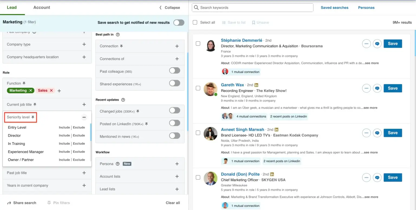Message Donald (Don) Polite via chat icon
The image size is (416, 210).
[377, 177]
